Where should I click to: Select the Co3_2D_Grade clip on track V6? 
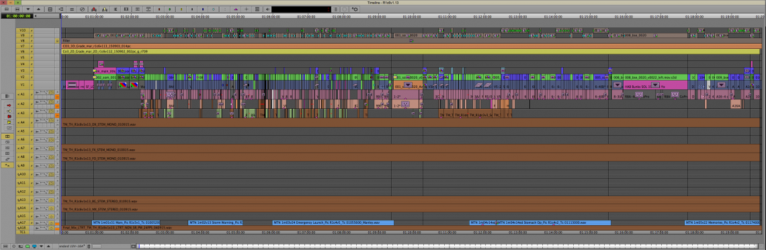click(411, 51)
